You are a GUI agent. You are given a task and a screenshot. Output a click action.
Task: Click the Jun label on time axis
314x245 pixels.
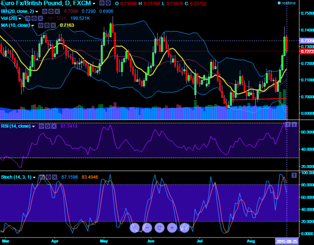tap(150, 241)
